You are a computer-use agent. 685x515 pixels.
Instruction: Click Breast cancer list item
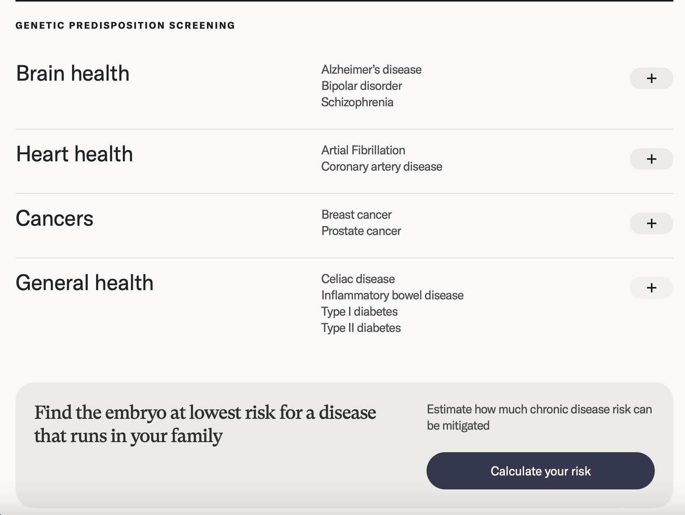coord(356,215)
